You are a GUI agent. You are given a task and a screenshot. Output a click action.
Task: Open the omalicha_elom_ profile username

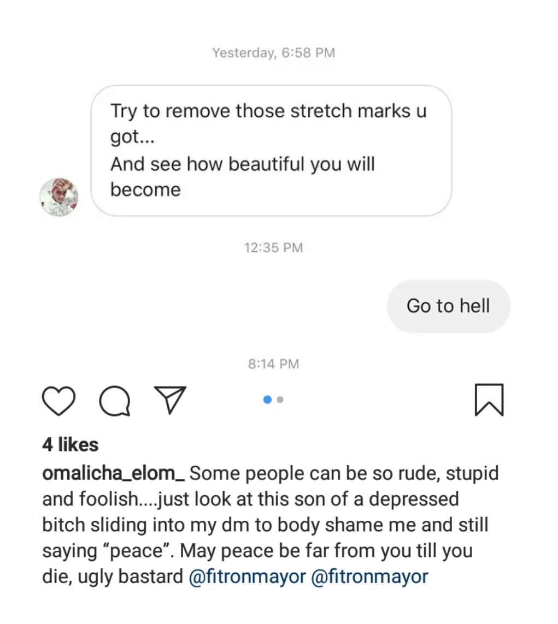(114, 473)
